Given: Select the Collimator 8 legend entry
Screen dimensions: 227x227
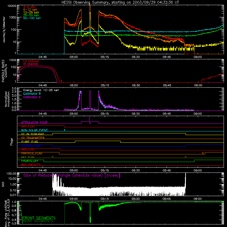Looking at the screenshot, I should click(x=32, y=94).
